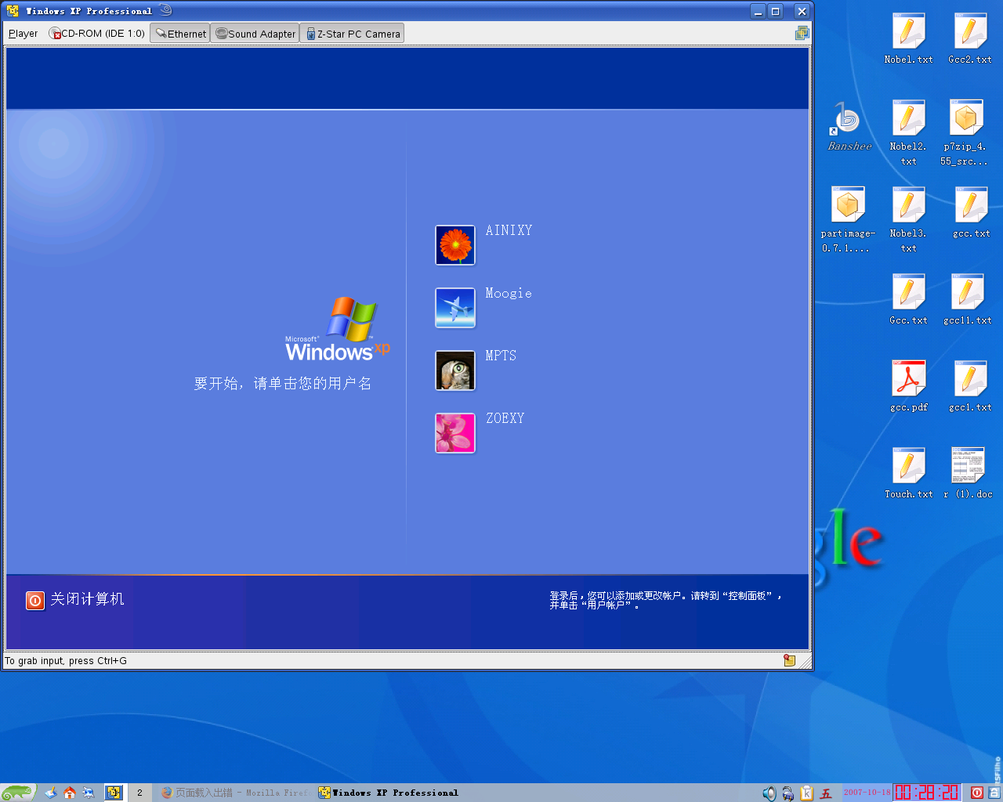This screenshot has width=1003, height=802.
Task: Click the lock screen panel icon
Action: [994, 793]
